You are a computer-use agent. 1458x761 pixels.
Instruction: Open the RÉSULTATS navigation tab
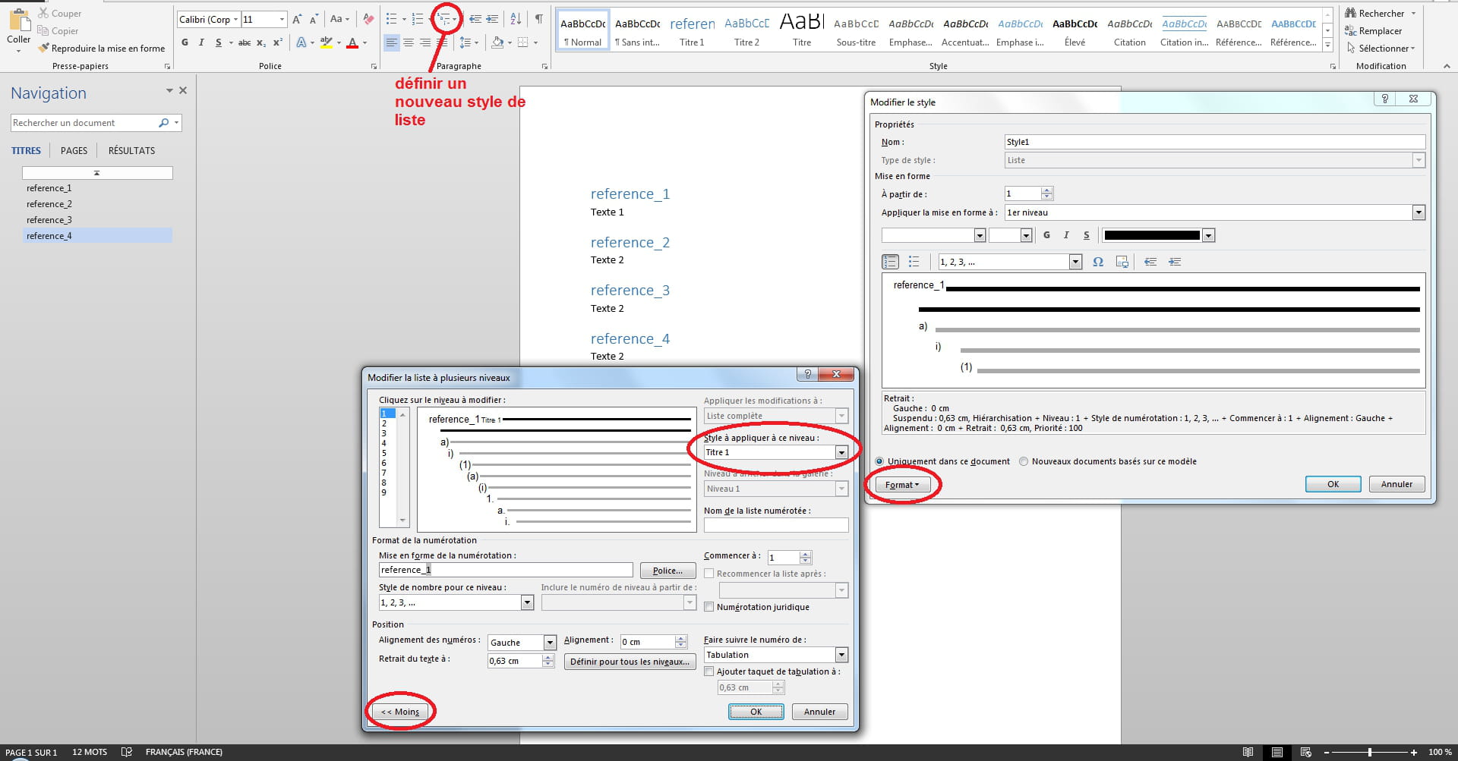tap(131, 150)
